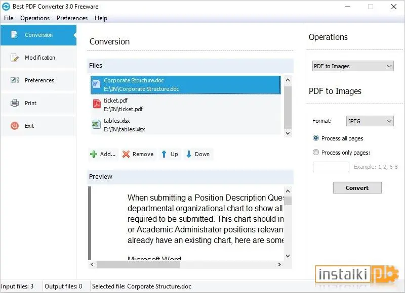
Task: Select Process only pages radio button
Action: (315, 152)
